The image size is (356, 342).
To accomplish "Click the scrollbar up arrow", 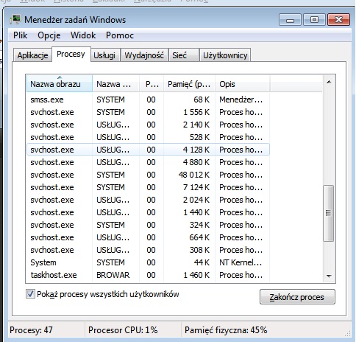I will [x=329, y=82].
